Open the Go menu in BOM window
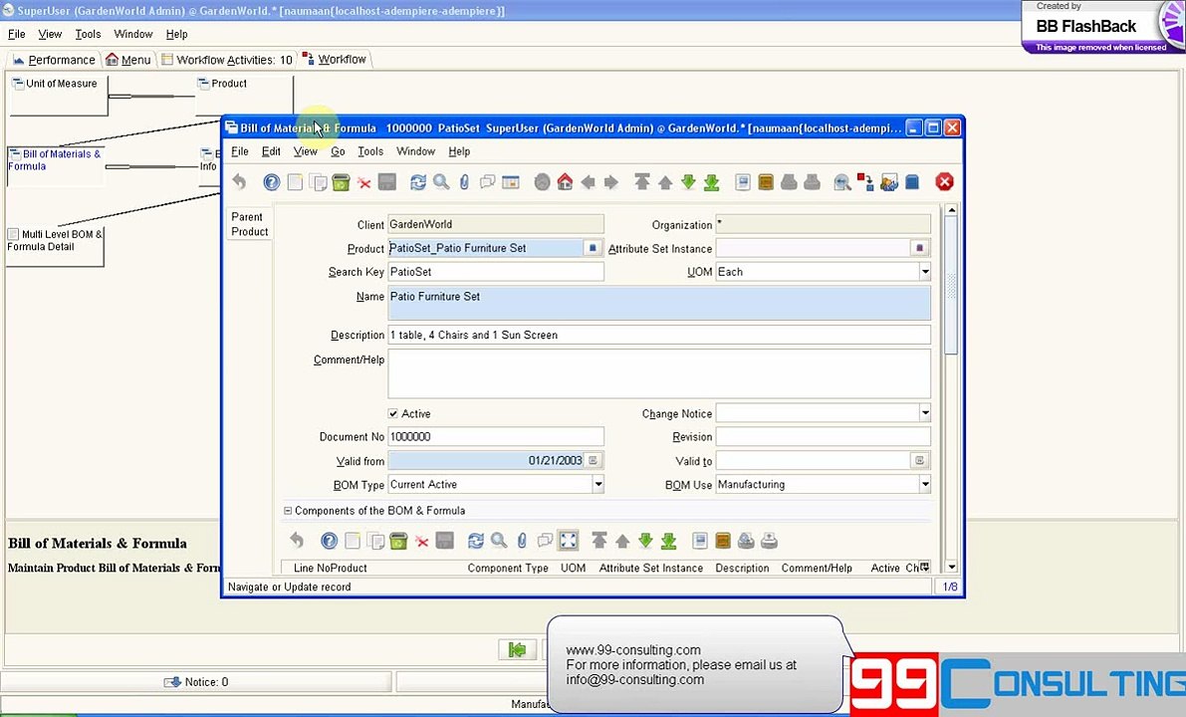Image resolution: width=1186 pixels, height=717 pixels. point(339,151)
